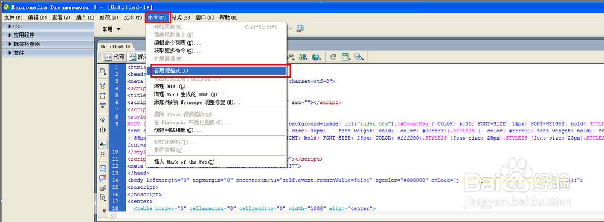Screen dimensions: 604x222
Task: Click line number 14 in the gutter
Action: tap(115, 180)
